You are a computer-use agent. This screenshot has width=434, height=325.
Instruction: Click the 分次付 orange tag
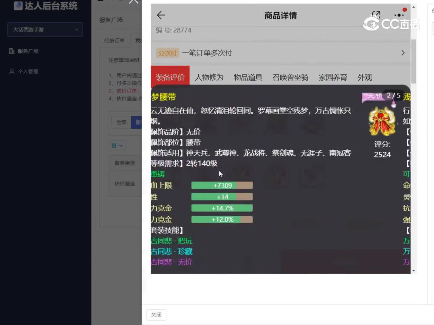pyautogui.click(x=167, y=53)
